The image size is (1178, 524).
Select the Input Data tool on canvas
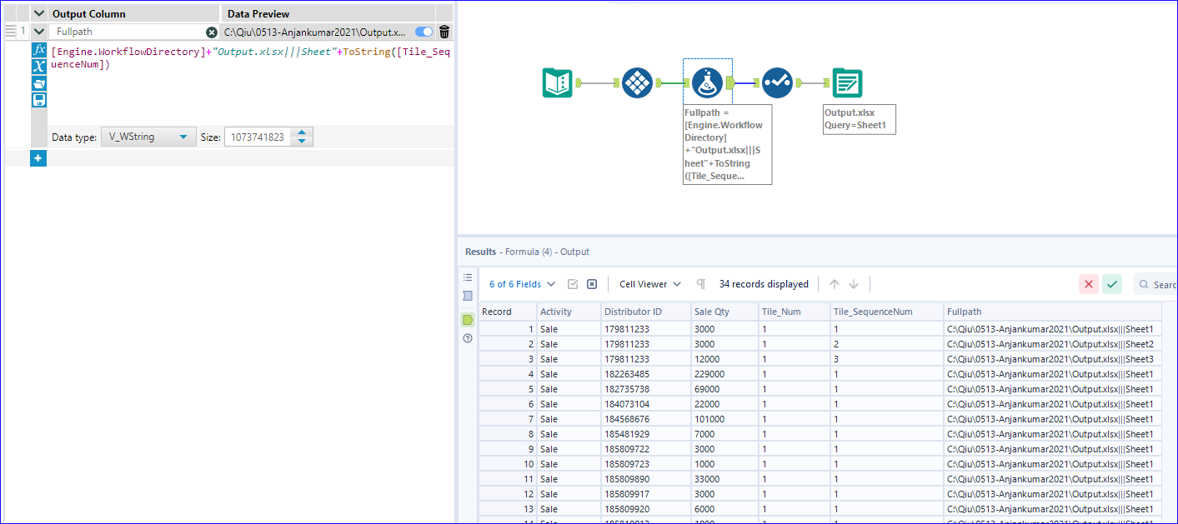coord(557,83)
